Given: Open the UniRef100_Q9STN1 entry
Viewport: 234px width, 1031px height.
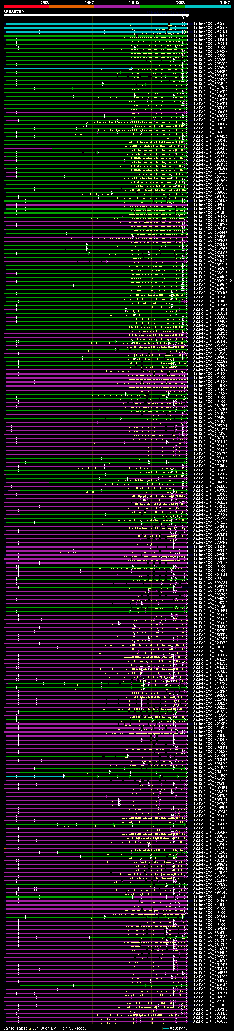Looking at the screenshot, I should [x=210, y=31].
